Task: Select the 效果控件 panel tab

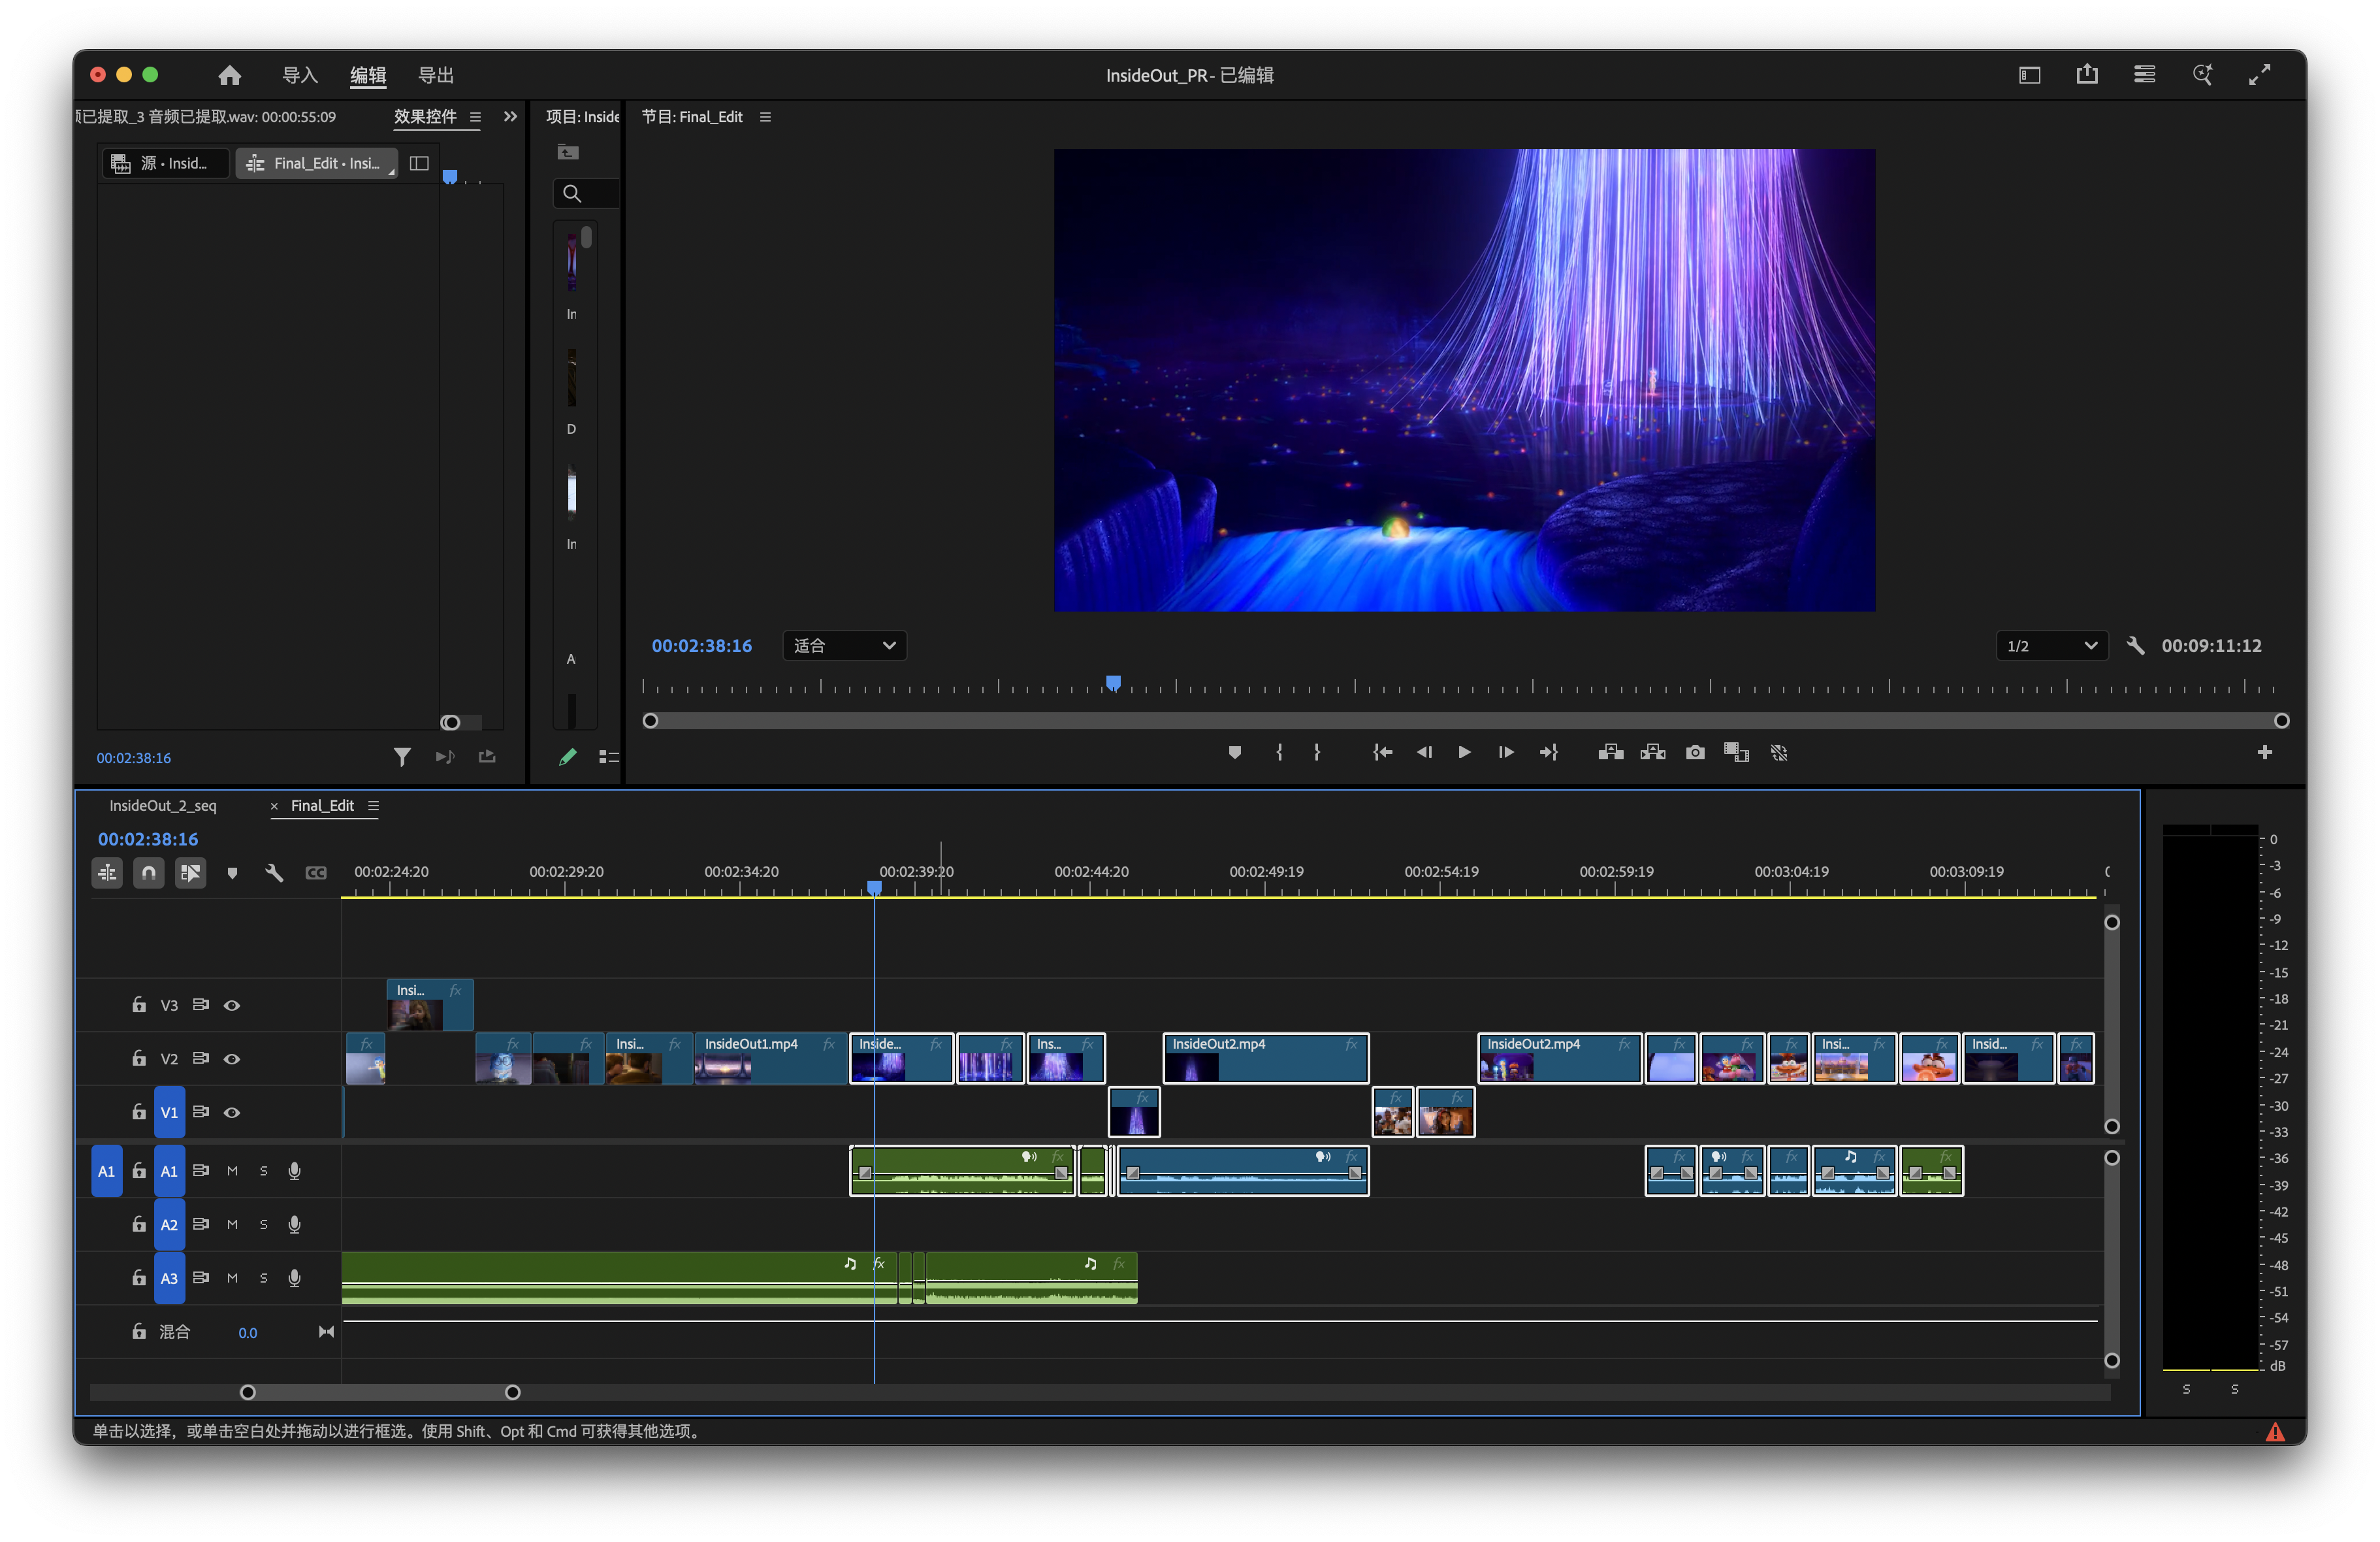Action: (x=425, y=117)
